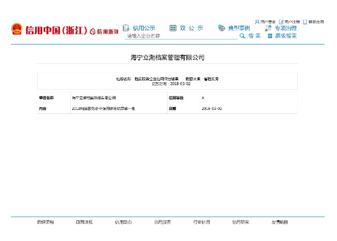Click the 高级搜索 grid icon
Image resolution: width=337 pixels, height=241 pixels.
point(270,36)
